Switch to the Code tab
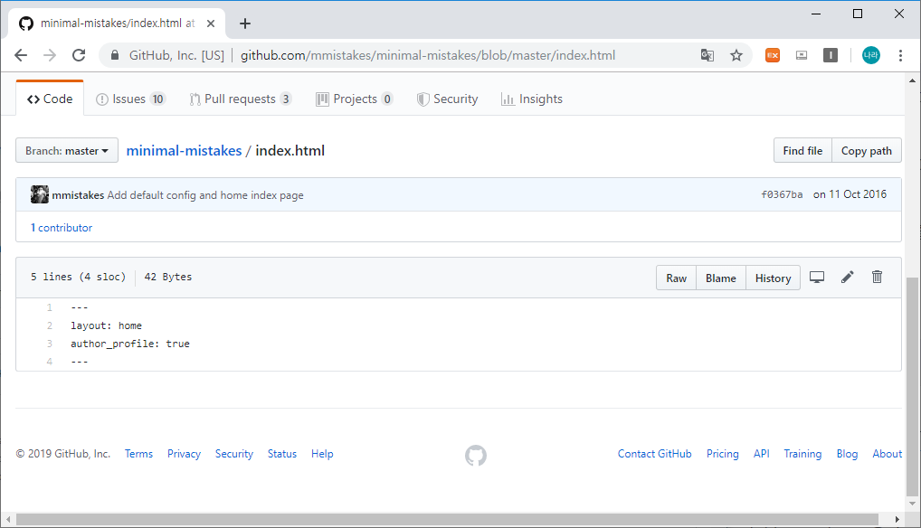This screenshot has width=921, height=528. [50, 99]
